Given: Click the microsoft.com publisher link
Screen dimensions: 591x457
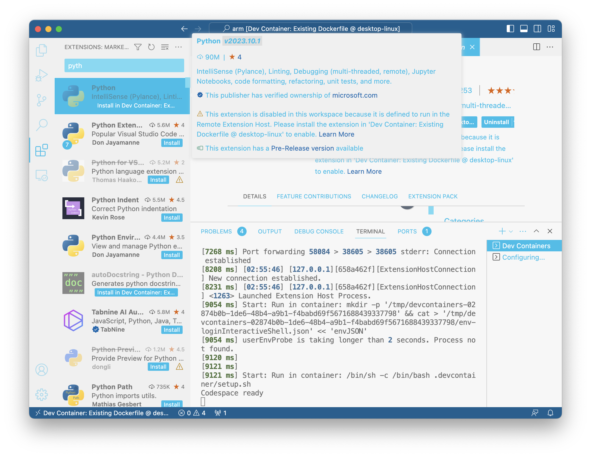Looking at the screenshot, I should pos(355,95).
